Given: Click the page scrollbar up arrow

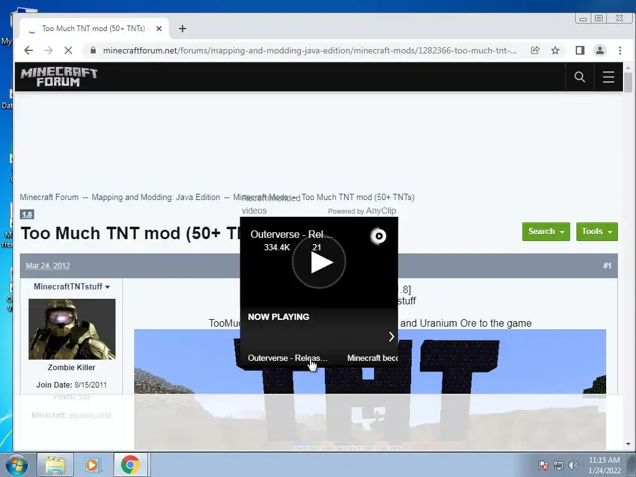Looking at the screenshot, I should (628, 68).
